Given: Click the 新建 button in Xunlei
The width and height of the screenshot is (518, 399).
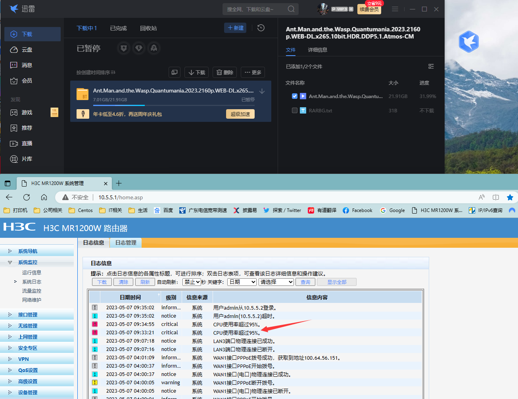Looking at the screenshot, I should click(235, 28).
